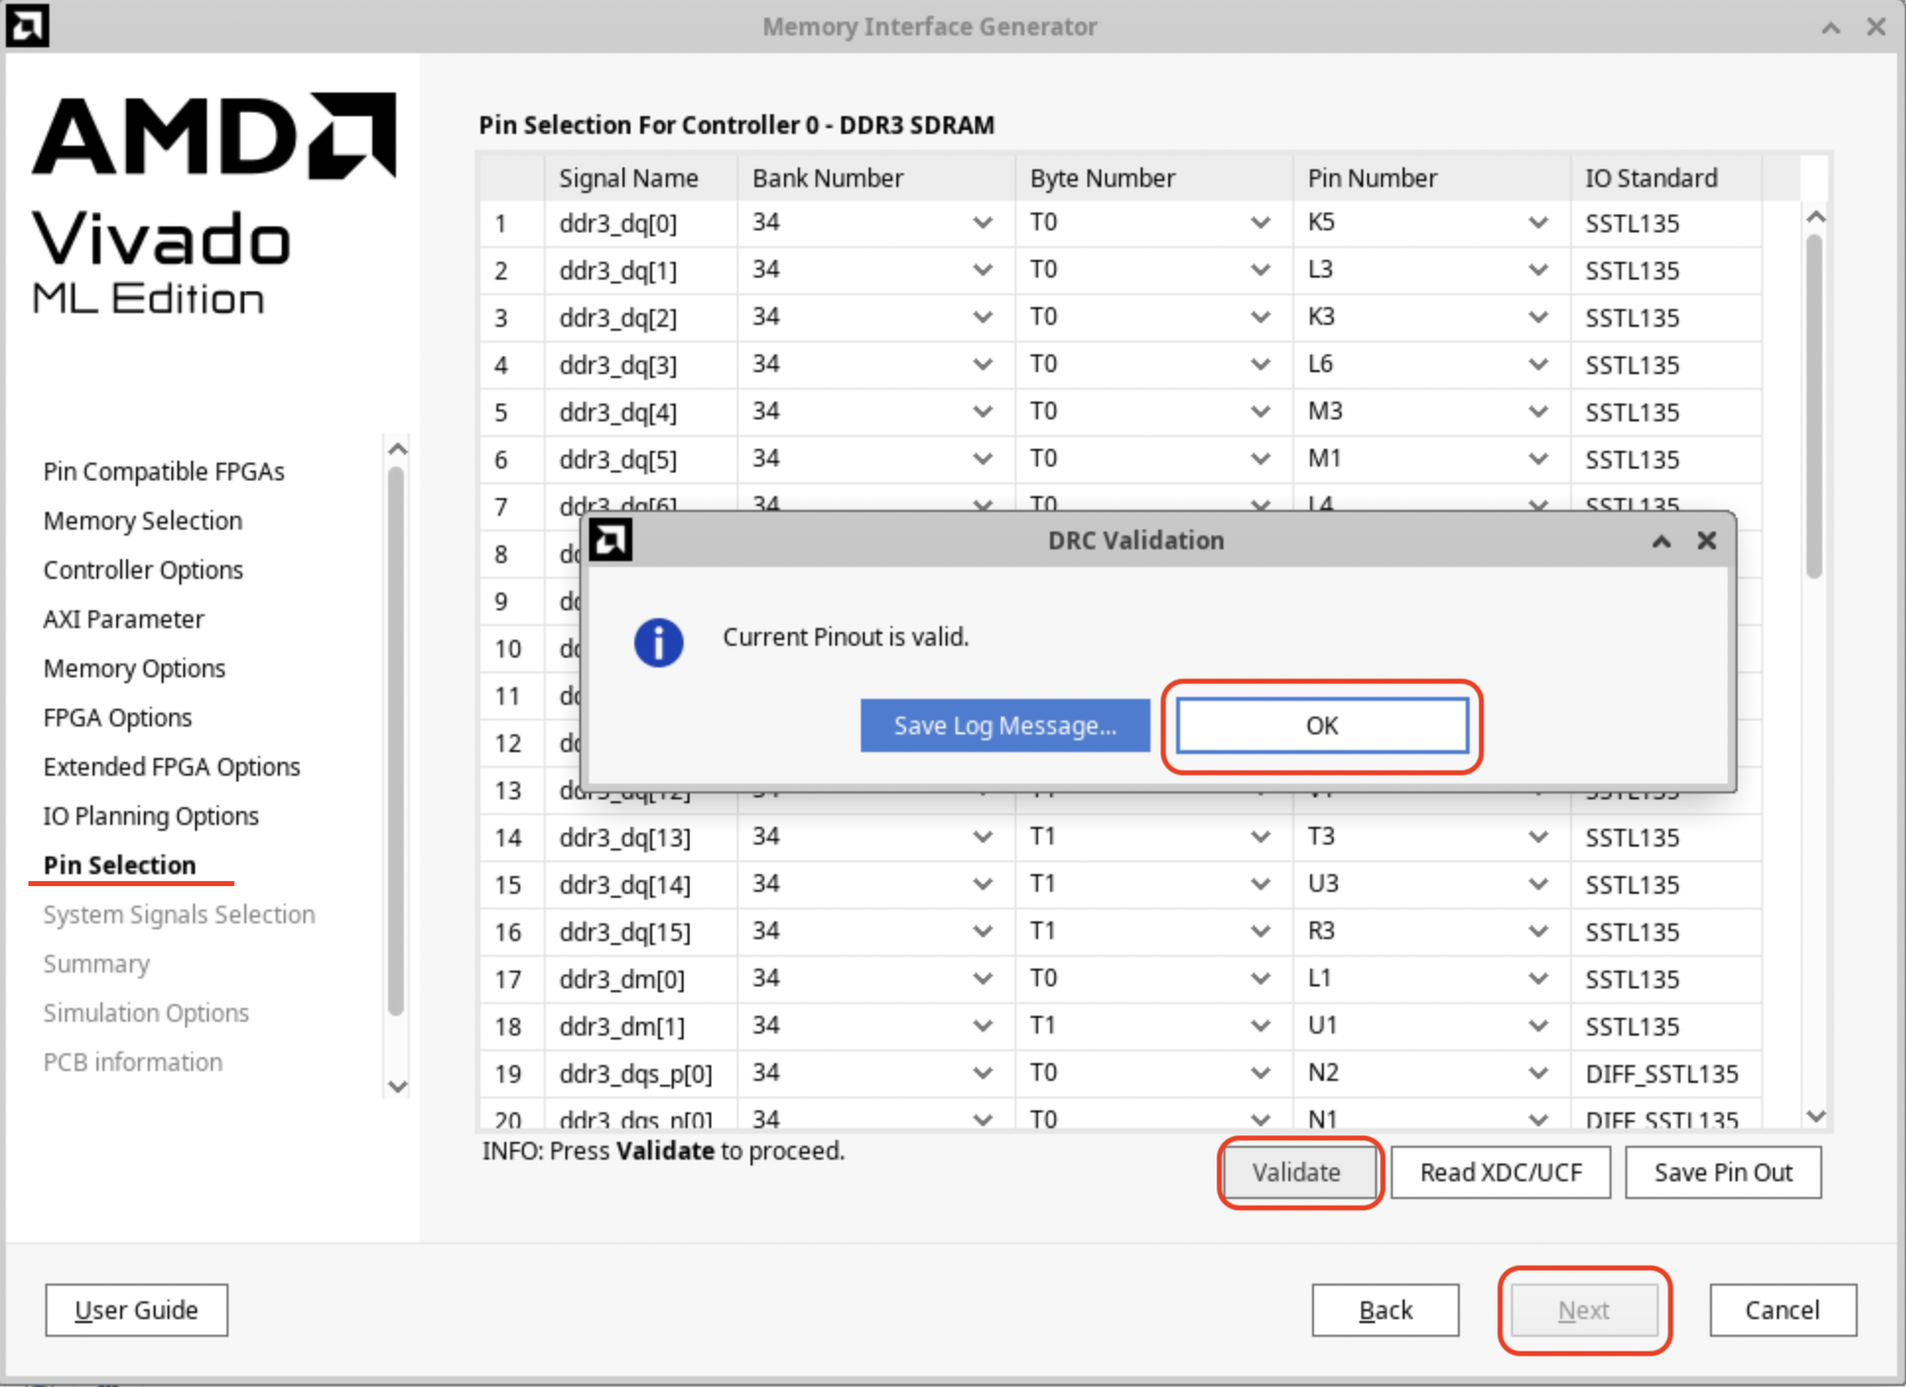
Task: Collapse the DRC Validation dialog with up arrow
Action: coord(1661,540)
